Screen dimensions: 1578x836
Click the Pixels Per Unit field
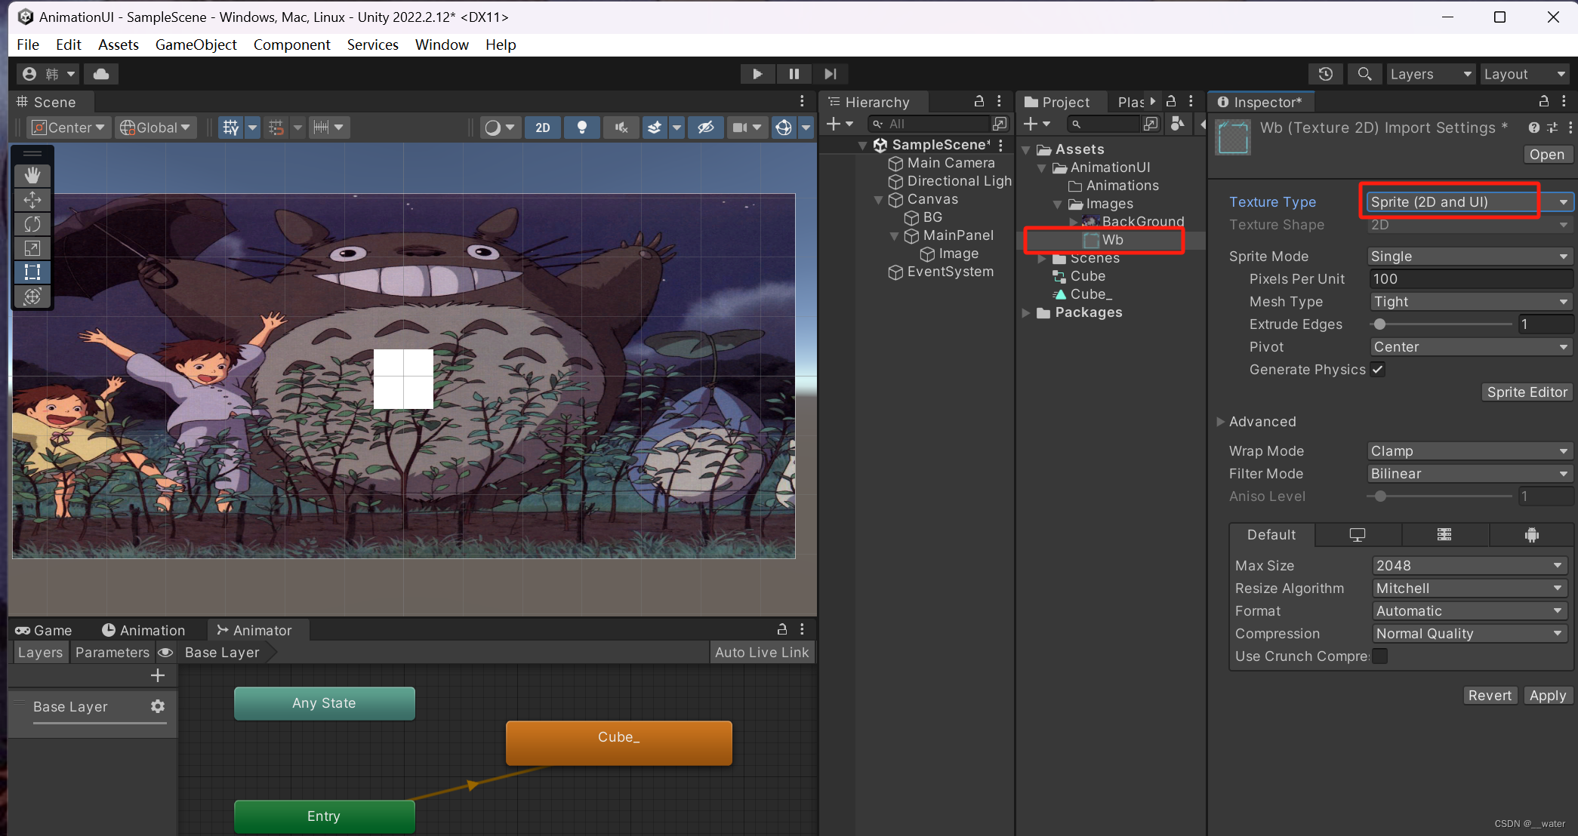point(1472,279)
